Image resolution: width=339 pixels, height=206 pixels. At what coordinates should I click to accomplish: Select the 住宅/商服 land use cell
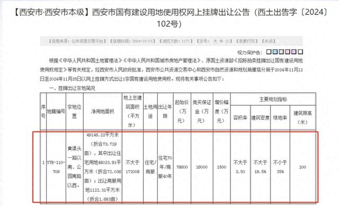[150, 167]
